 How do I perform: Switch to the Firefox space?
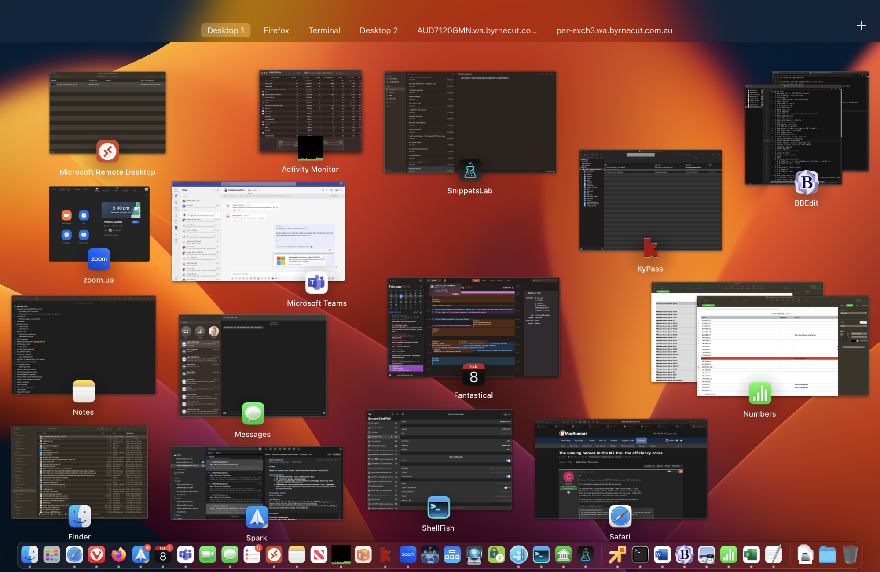[276, 30]
